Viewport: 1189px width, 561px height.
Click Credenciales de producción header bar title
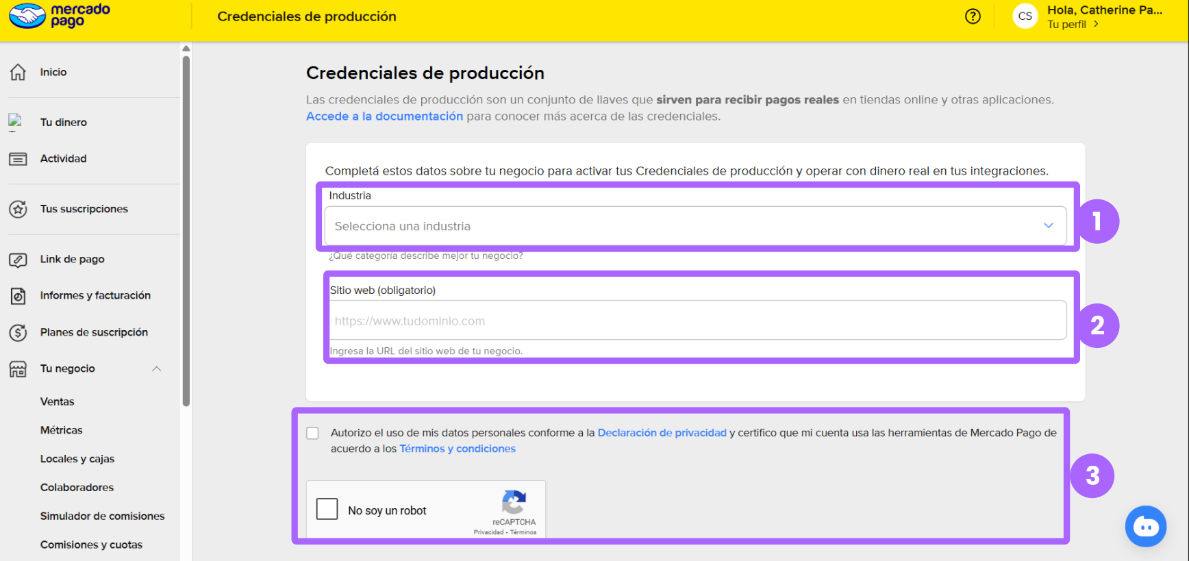[307, 16]
